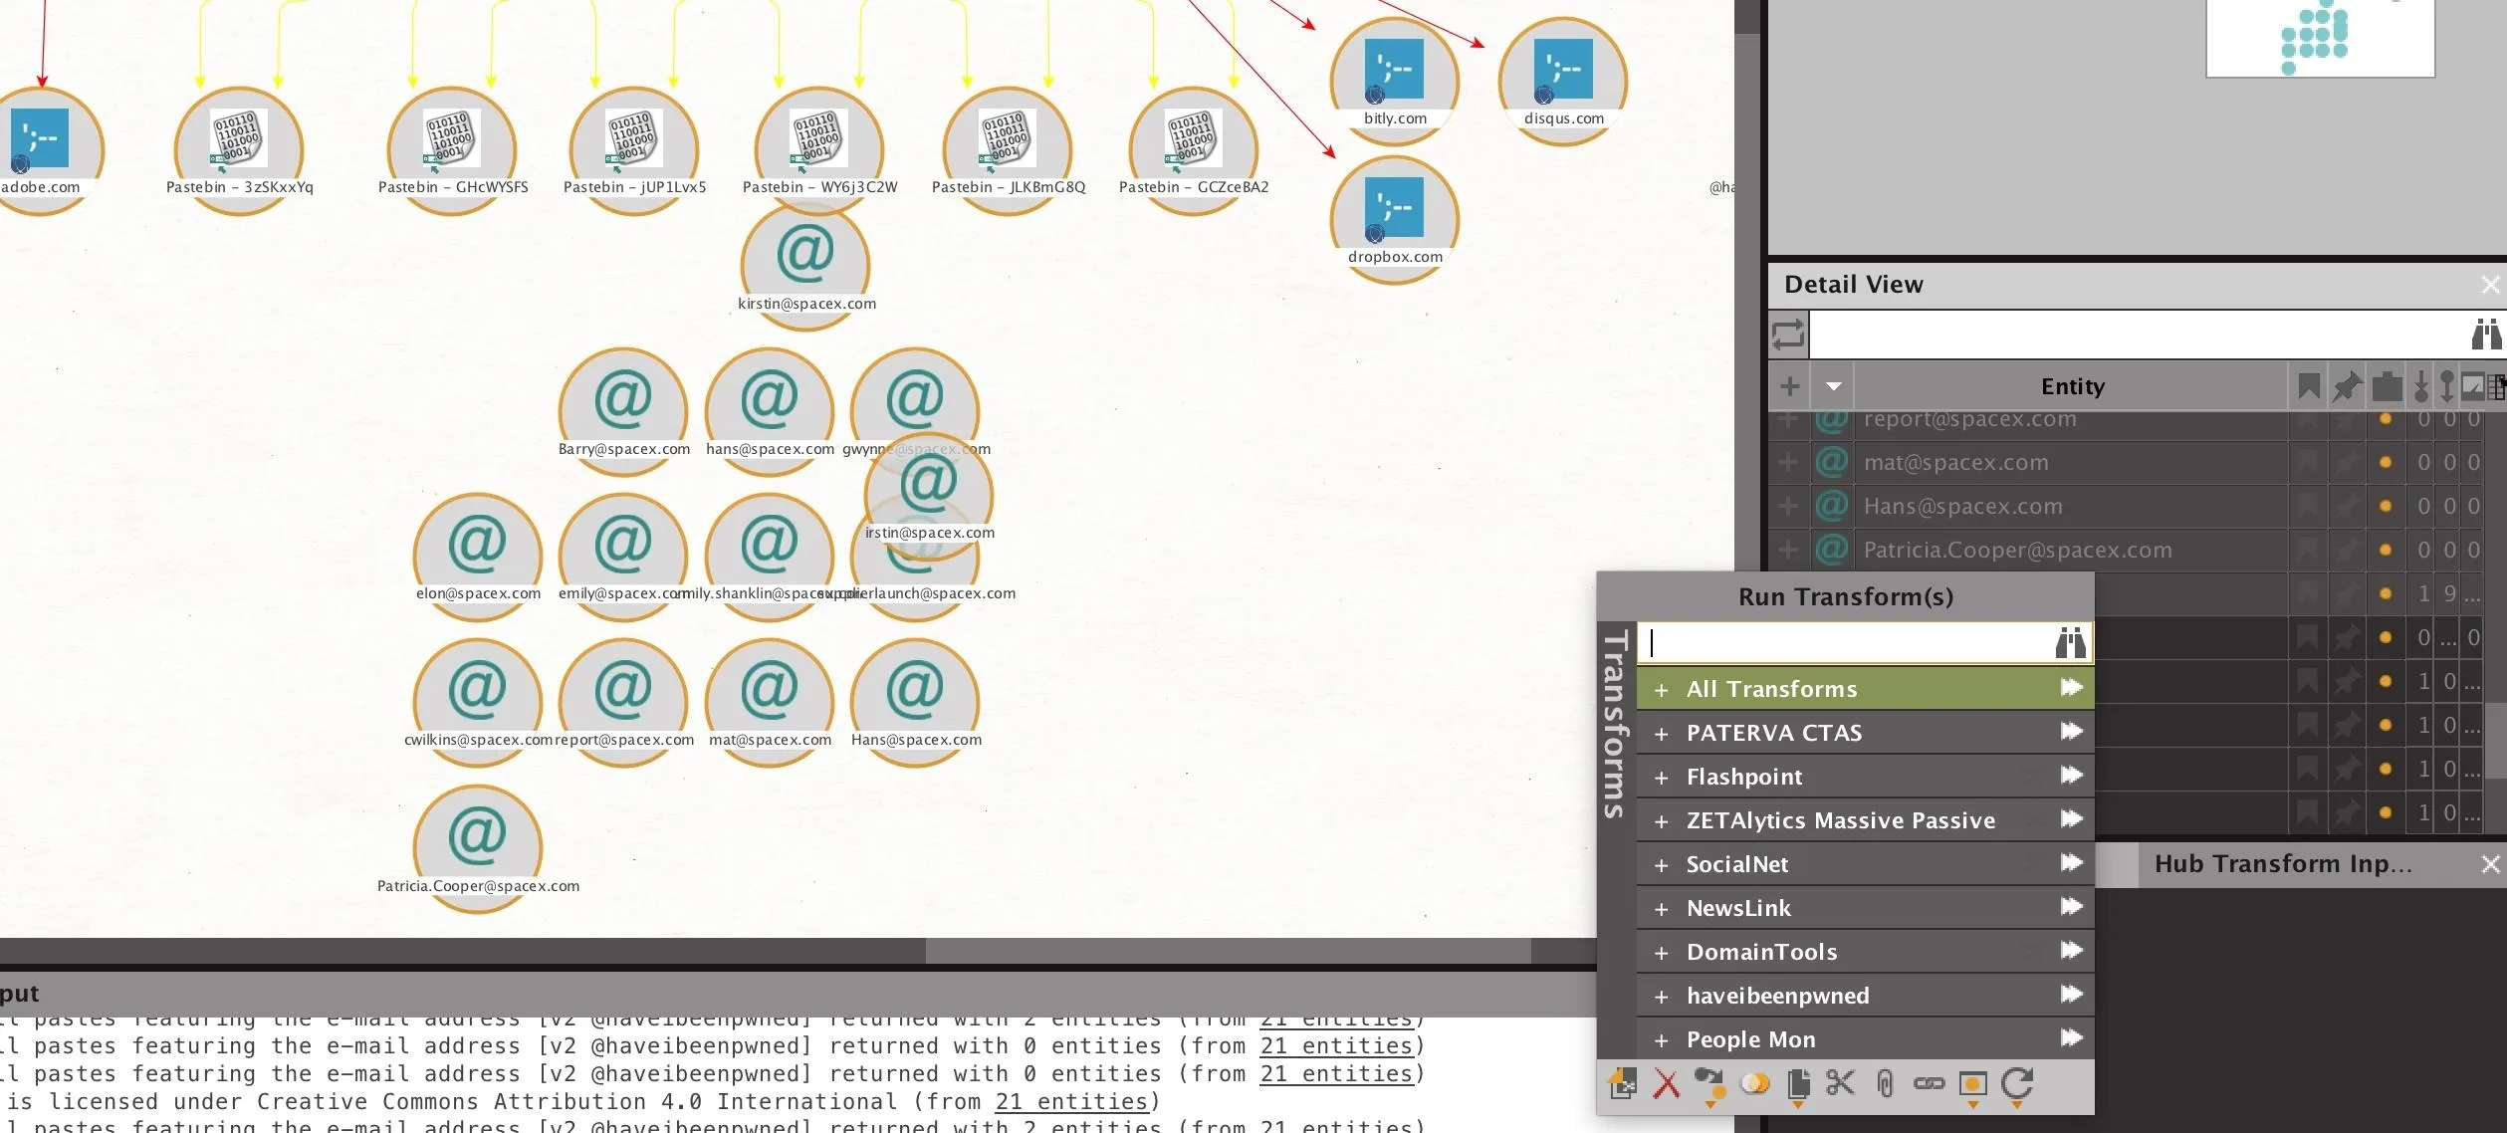Click the loop sync icon in Detail View
The height and width of the screenshot is (1133, 2507).
click(x=1788, y=335)
